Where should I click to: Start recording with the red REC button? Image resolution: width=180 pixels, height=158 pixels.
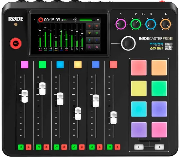[x=16, y=44]
